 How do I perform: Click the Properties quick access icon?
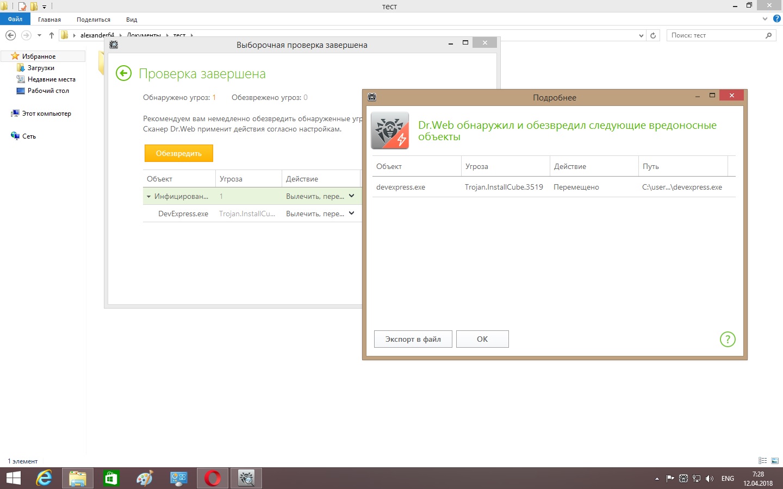22,7
